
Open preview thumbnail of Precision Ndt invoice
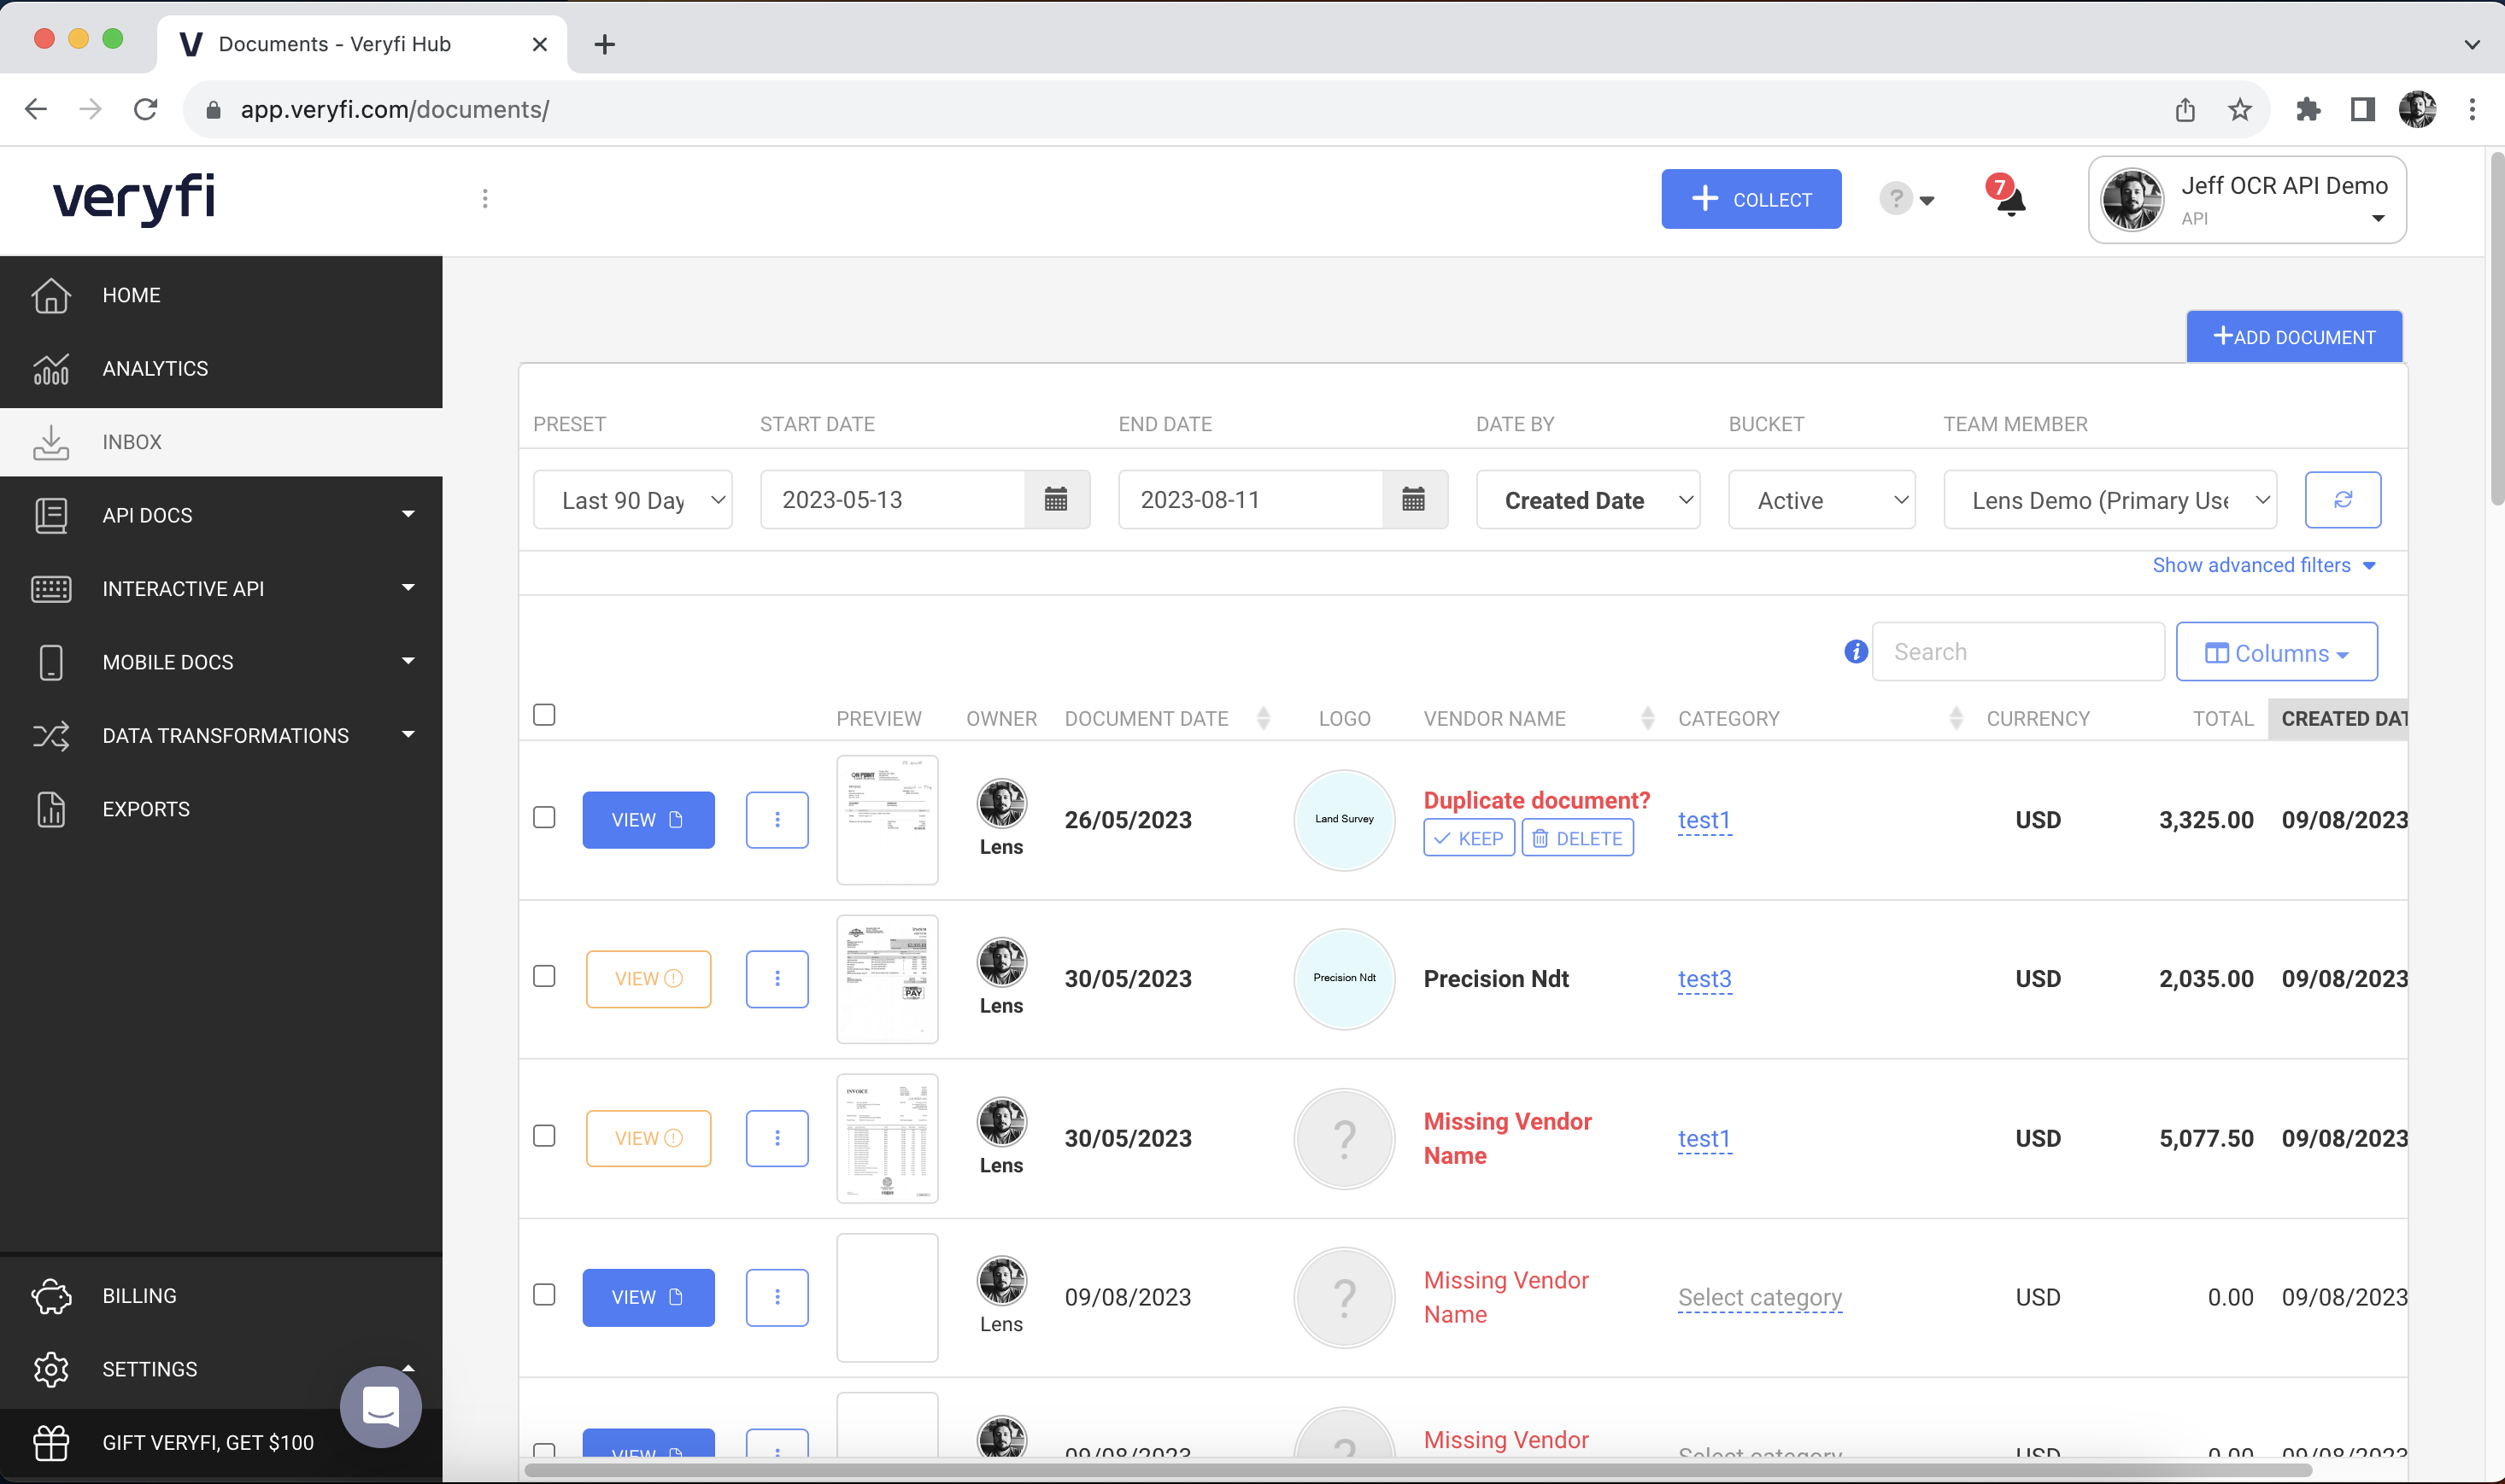click(888, 979)
